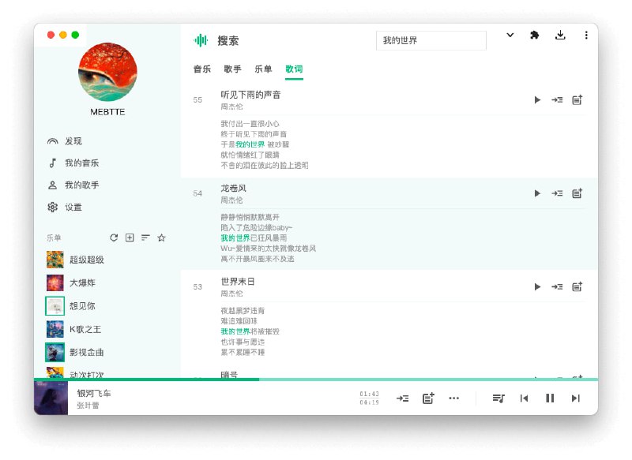Click the green waveform app logo
The width and height of the screenshot is (632, 460).
(x=201, y=41)
